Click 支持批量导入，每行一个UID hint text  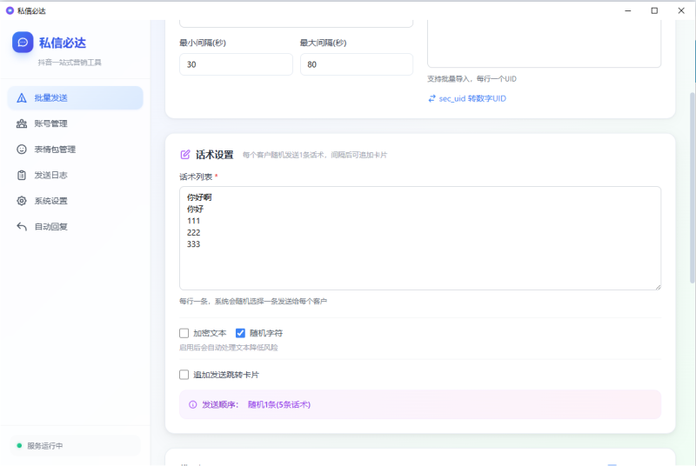click(472, 79)
